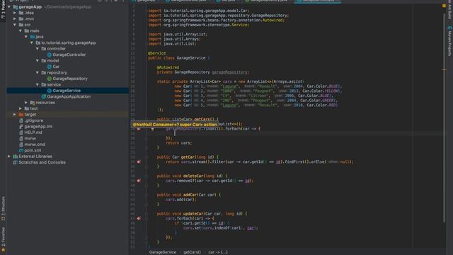
Task: Click the .gitignore file icon
Action: [x=21, y=120]
